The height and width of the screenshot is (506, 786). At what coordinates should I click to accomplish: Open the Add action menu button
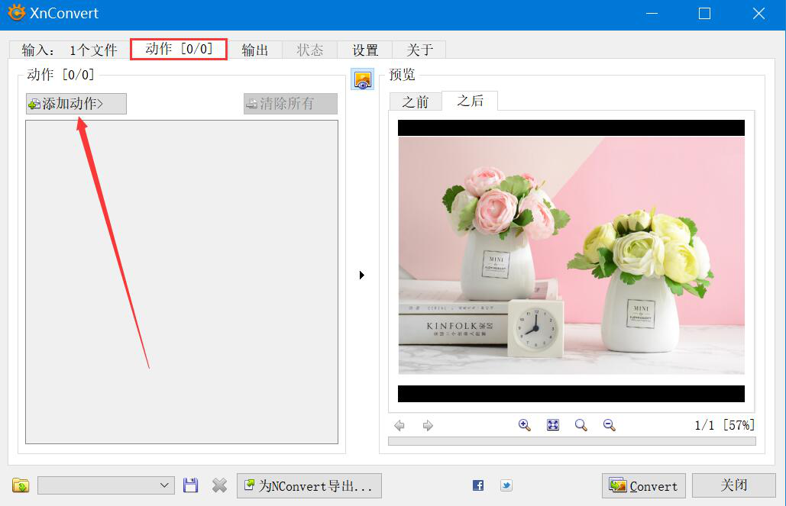76,104
